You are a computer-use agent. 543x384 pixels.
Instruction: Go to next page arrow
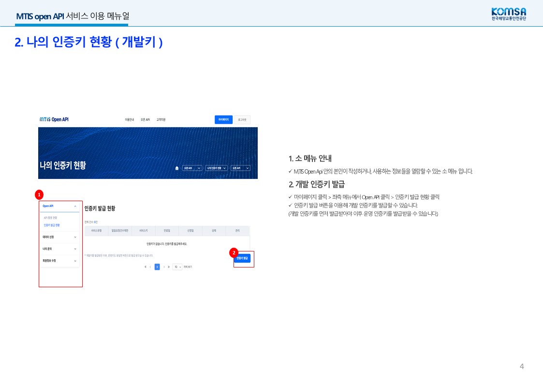coord(164,267)
